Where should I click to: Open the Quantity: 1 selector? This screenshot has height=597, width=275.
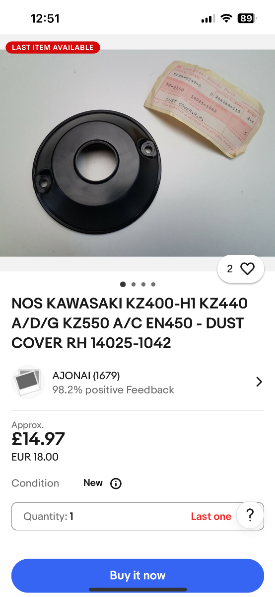click(137, 516)
